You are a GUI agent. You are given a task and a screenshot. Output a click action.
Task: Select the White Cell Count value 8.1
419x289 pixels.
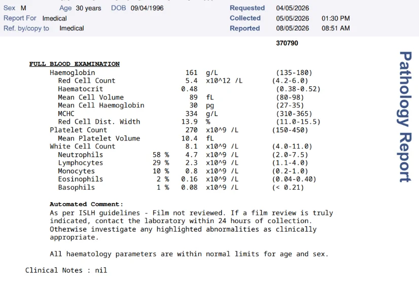191,147
